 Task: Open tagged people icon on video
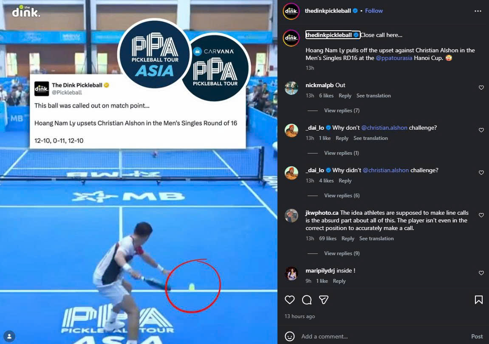pyautogui.click(x=9, y=336)
